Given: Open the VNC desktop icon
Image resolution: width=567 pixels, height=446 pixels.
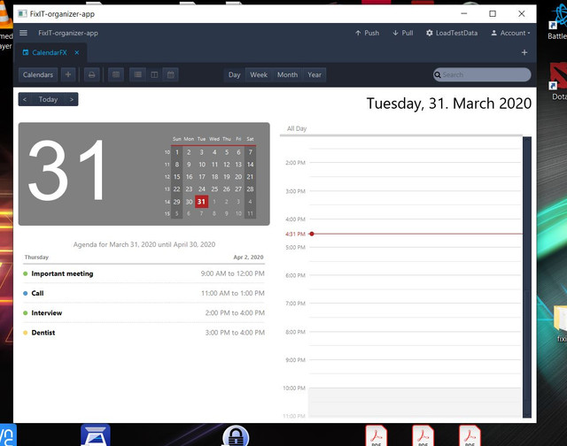Looking at the screenshot, I should [8, 435].
